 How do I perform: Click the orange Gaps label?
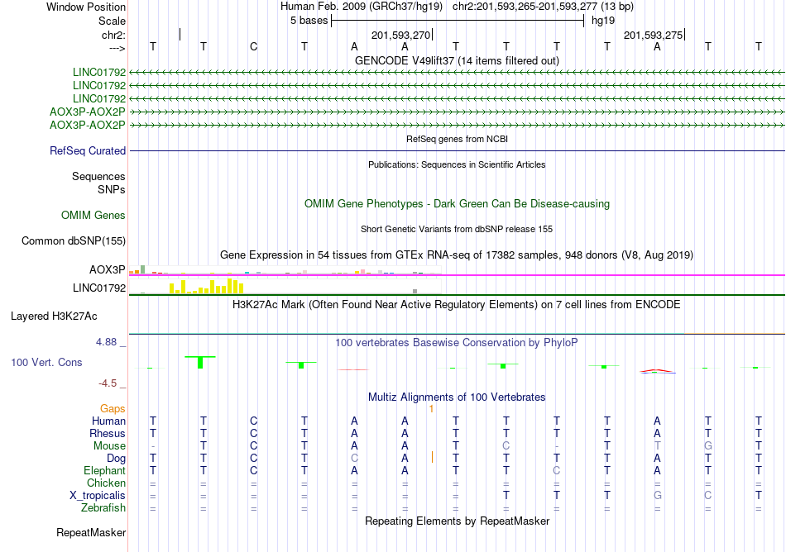tap(113, 409)
